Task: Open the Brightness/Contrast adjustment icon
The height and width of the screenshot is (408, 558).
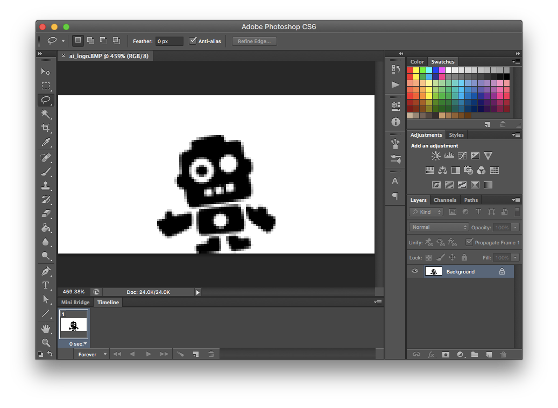Action: point(436,156)
